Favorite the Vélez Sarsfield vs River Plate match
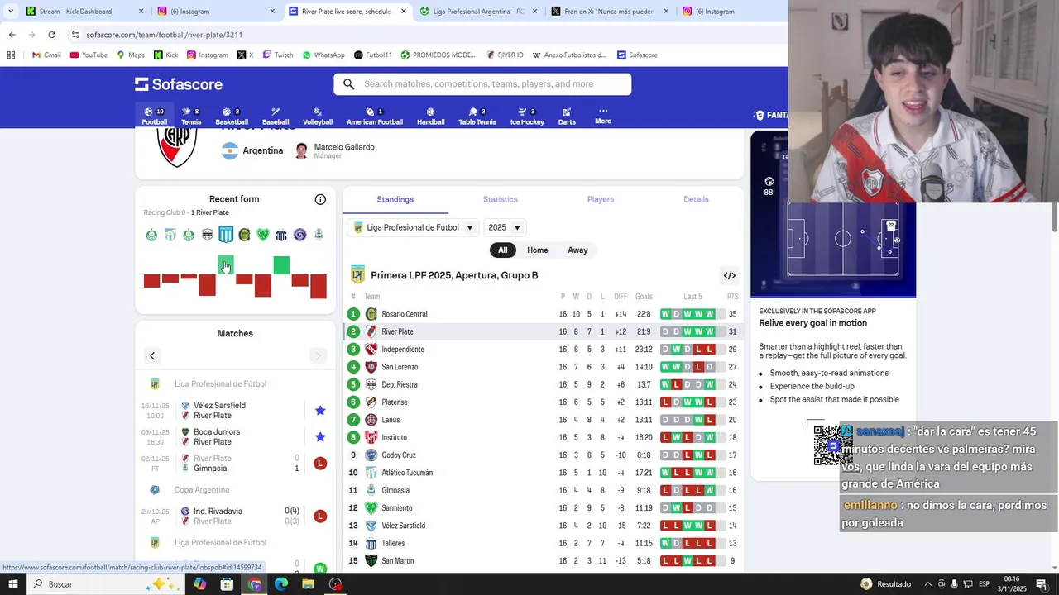This screenshot has width=1059, height=595. tap(320, 411)
